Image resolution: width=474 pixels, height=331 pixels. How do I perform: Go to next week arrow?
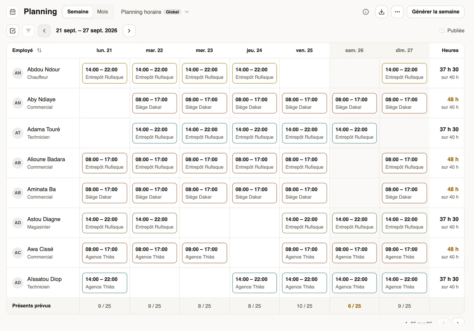[x=129, y=31]
